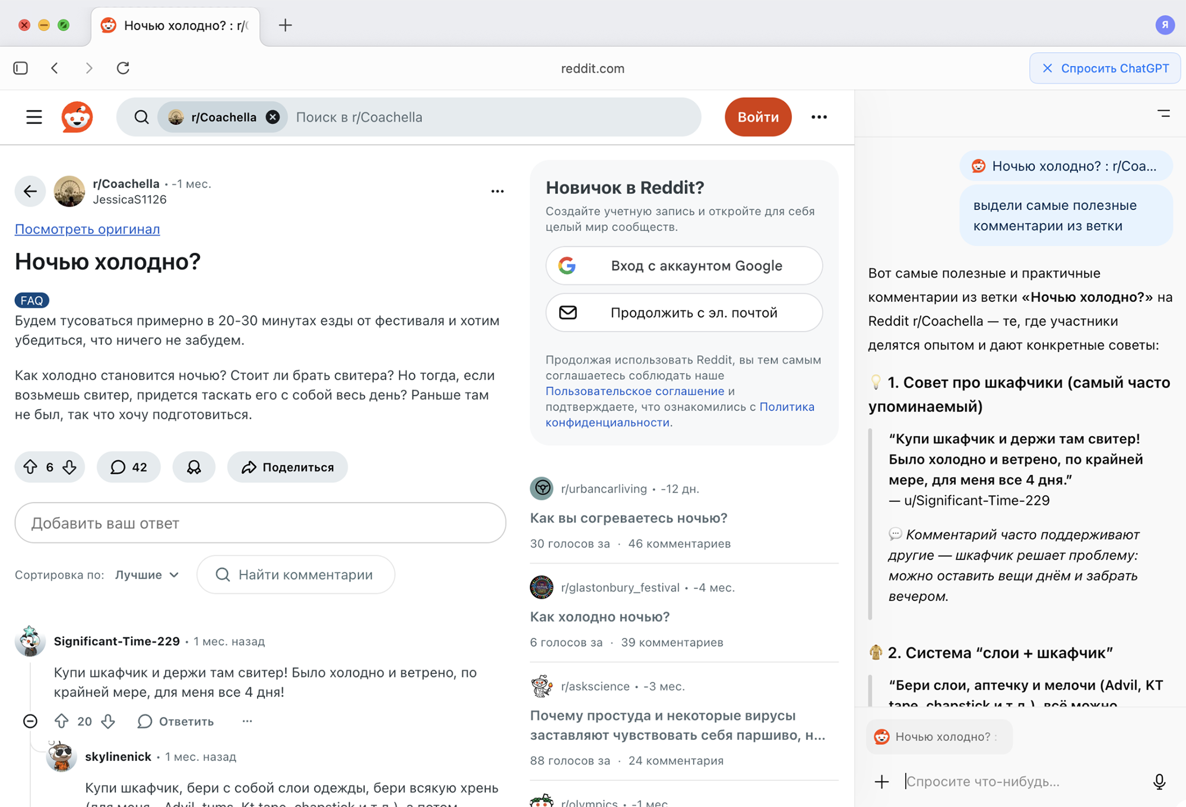Click the microphone icon in ChatGPT input

[1160, 781]
